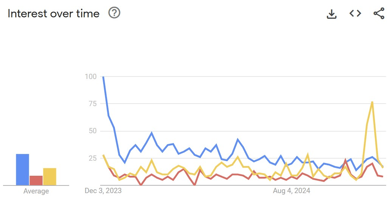Click the right end of the red line
Screen dimensions: 392x204
click(383, 176)
